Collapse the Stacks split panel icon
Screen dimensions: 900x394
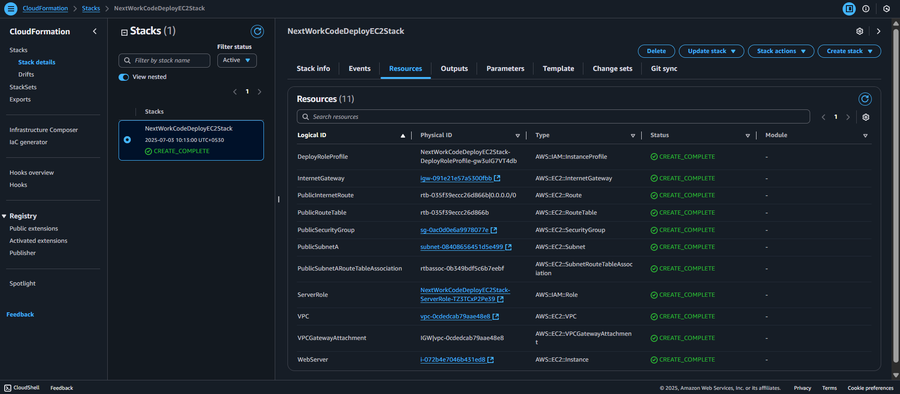coord(124,32)
